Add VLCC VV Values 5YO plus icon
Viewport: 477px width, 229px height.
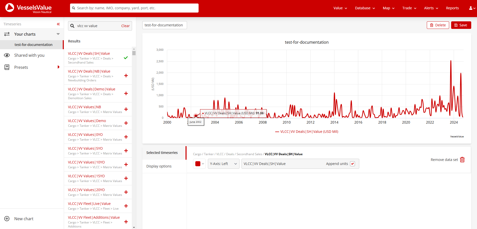126,151
